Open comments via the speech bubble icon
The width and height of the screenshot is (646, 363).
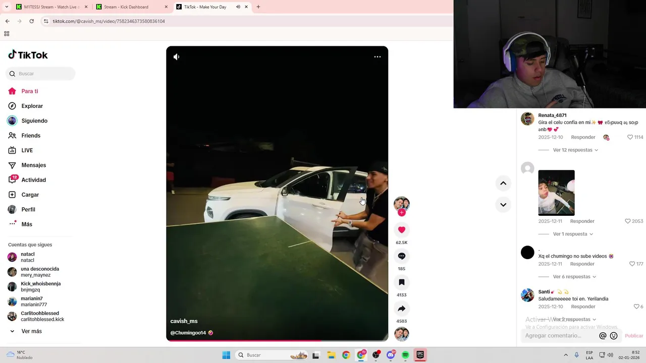click(402, 256)
